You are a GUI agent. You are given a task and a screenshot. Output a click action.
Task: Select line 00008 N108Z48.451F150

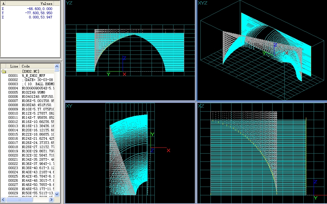(x=28, y=105)
